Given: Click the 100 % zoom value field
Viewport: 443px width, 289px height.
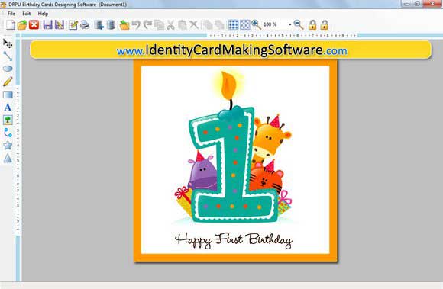Looking at the screenshot, I should [275, 25].
